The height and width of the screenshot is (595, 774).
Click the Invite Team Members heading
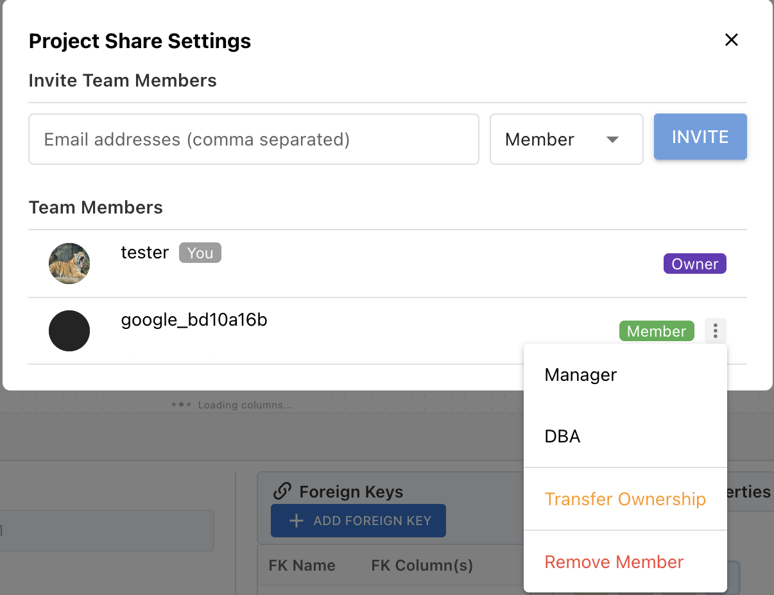click(123, 81)
